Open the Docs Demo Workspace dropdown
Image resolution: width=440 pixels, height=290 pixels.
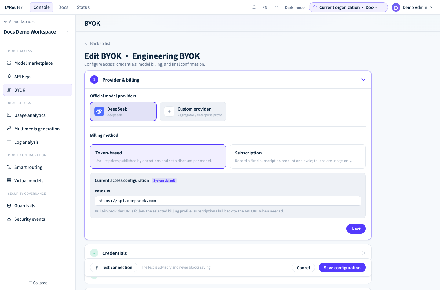coord(37,32)
